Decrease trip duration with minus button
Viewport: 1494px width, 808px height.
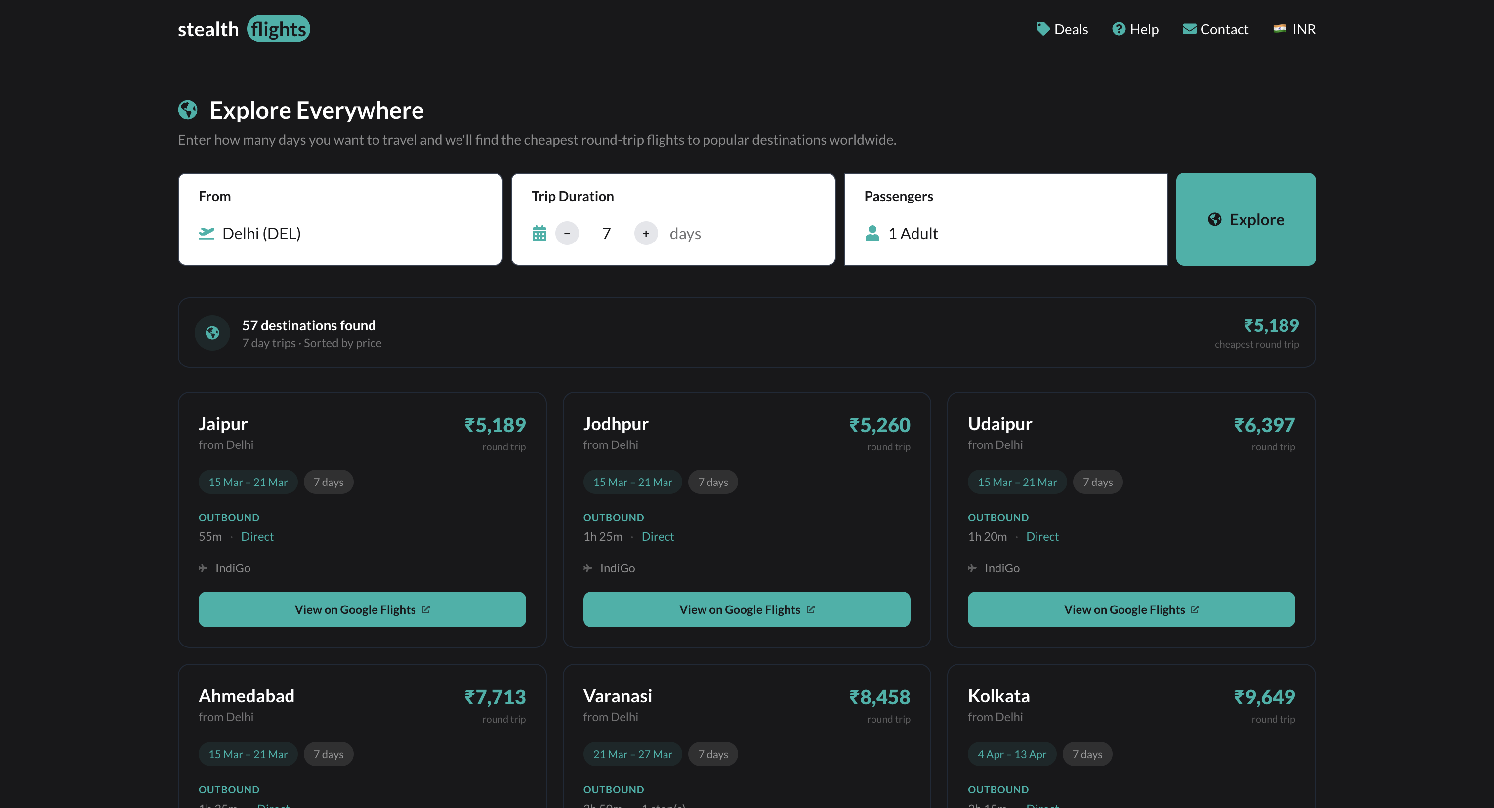pos(567,233)
